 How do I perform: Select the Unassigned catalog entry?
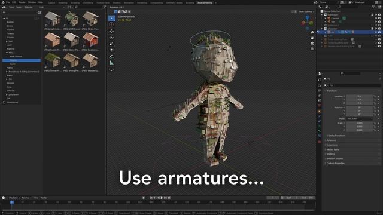coord(12,102)
